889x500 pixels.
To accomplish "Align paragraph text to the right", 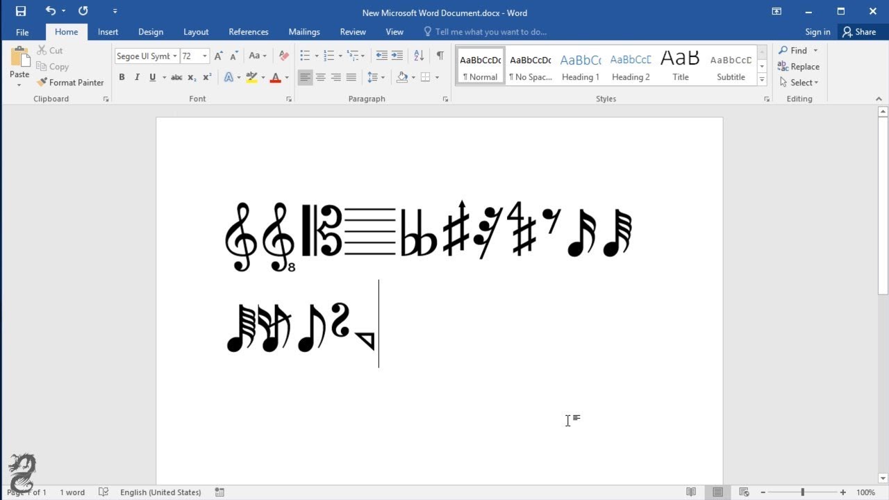I will click(x=336, y=77).
